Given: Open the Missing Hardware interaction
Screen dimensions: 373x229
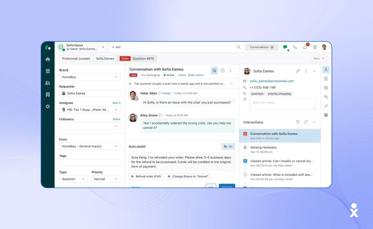Looking at the screenshot, I should [280, 149].
